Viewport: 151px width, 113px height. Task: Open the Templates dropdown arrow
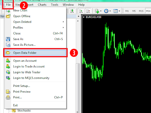(x=119, y=11)
